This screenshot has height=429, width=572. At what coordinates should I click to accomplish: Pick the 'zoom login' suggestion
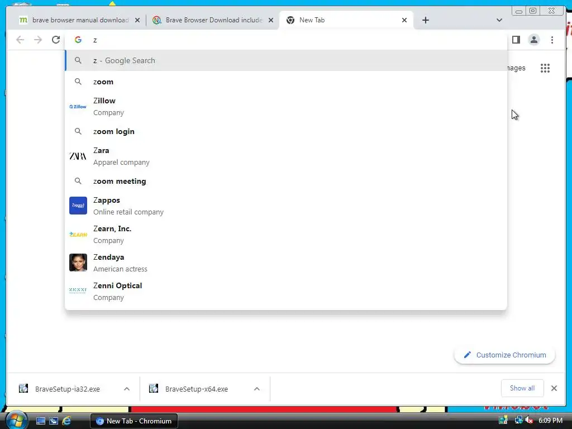point(286,131)
